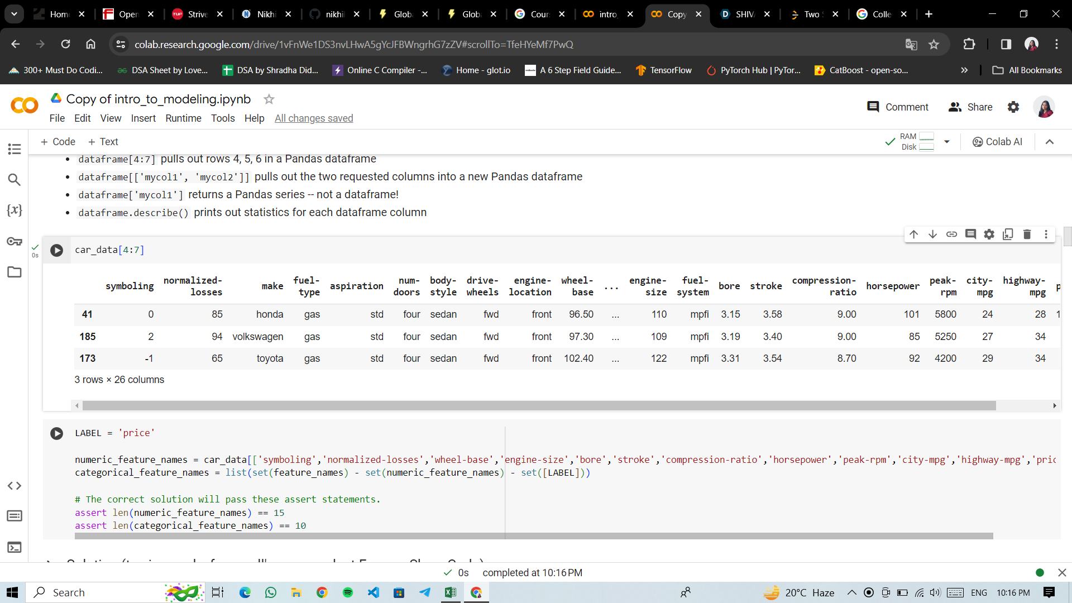Open the Table of contents sidebar icon
The width and height of the screenshot is (1072, 603).
tap(15, 149)
